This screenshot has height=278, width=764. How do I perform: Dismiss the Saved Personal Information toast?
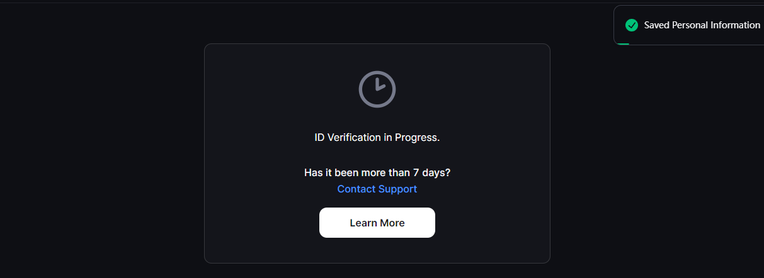pyautogui.click(x=690, y=25)
